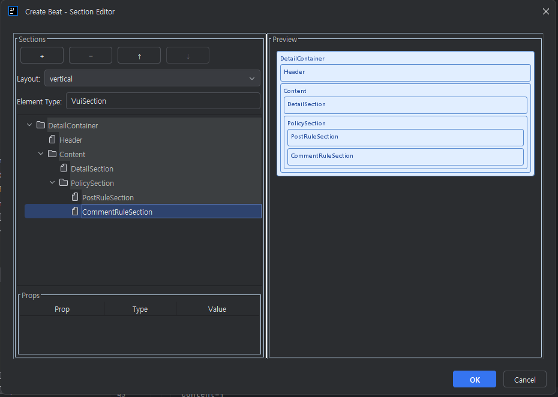Close the Section Editor dialog

(x=546, y=12)
